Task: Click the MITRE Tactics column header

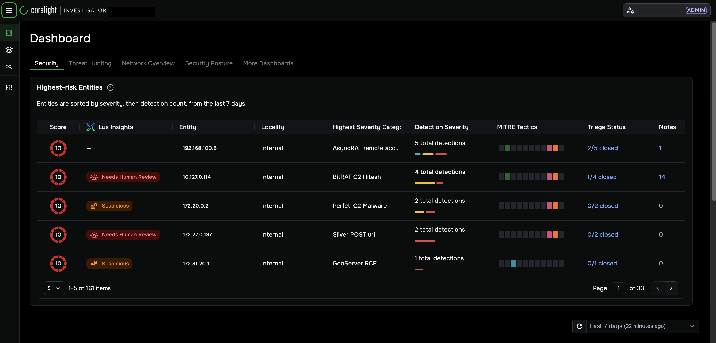Action: pyautogui.click(x=517, y=127)
